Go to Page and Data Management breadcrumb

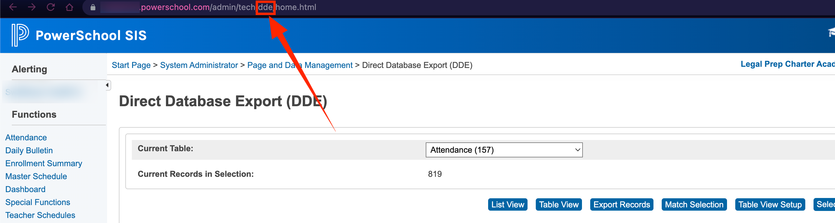pyautogui.click(x=300, y=65)
